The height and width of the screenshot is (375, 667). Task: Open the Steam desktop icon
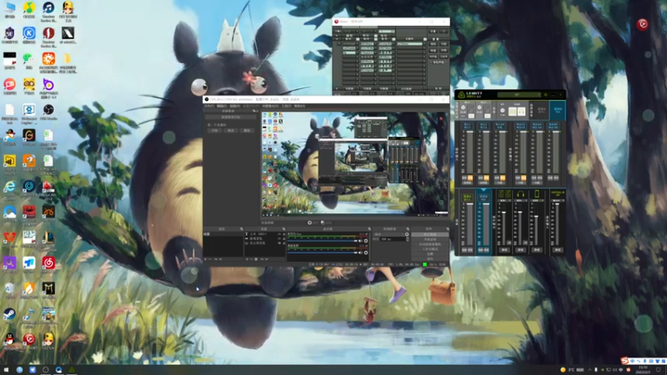(x=9, y=315)
